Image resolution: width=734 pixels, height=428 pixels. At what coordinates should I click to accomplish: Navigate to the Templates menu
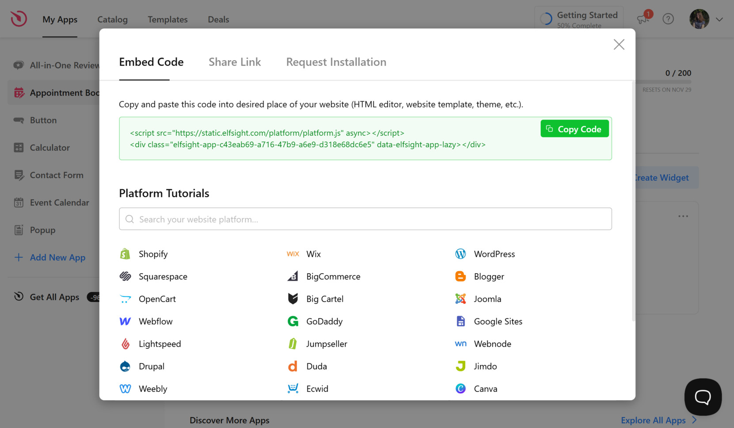pyautogui.click(x=168, y=19)
